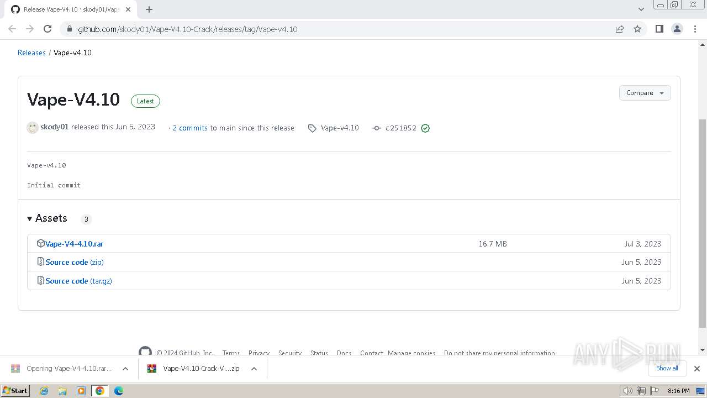This screenshot has width=707, height=398.
Task: Expand options for Vape-V4.10-Crack zip download
Action: click(254, 369)
